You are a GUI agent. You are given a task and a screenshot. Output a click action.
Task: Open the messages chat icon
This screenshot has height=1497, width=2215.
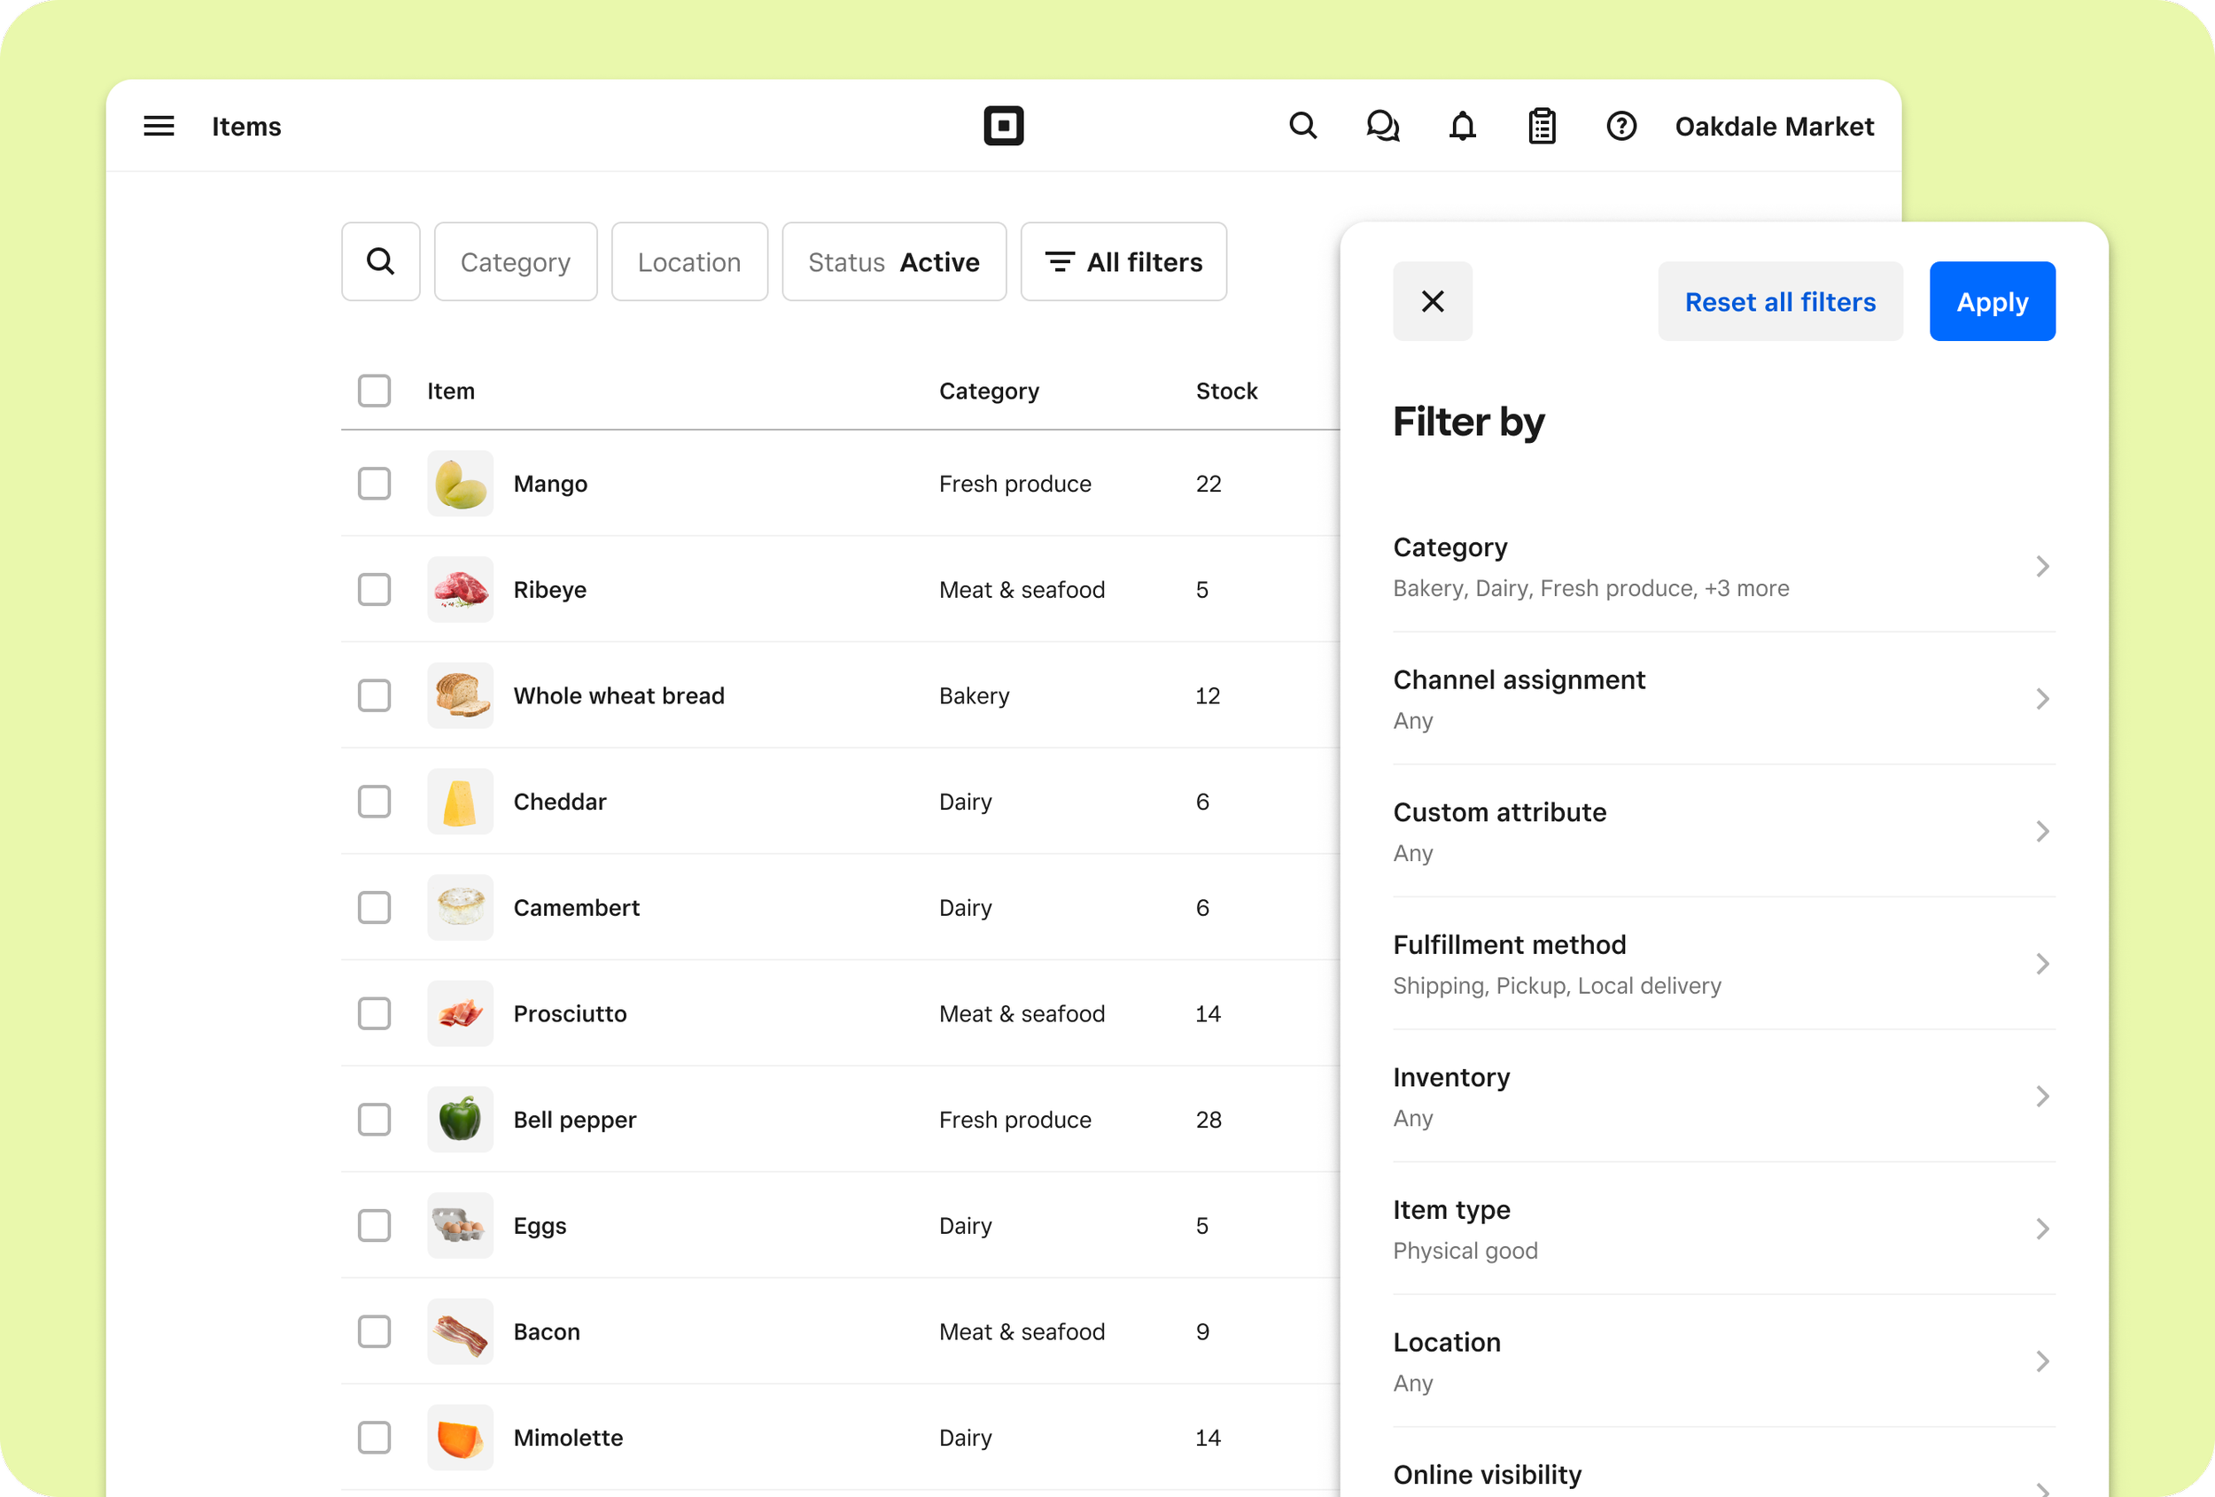[1382, 126]
